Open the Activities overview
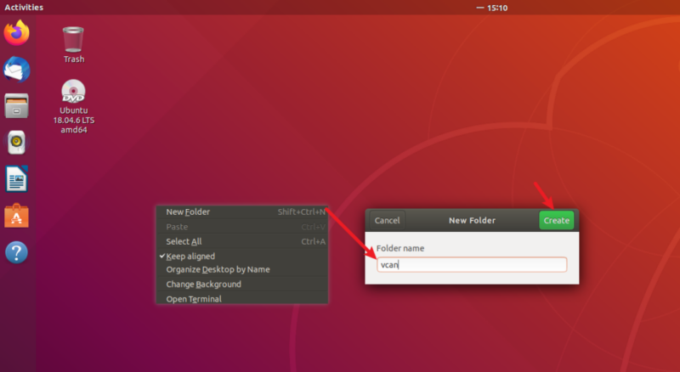The image size is (680, 372). (24, 8)
